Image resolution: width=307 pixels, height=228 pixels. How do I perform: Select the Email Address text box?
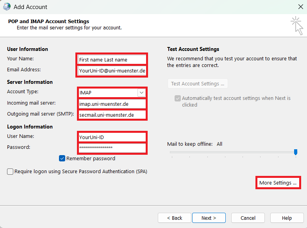pos(112,71)
